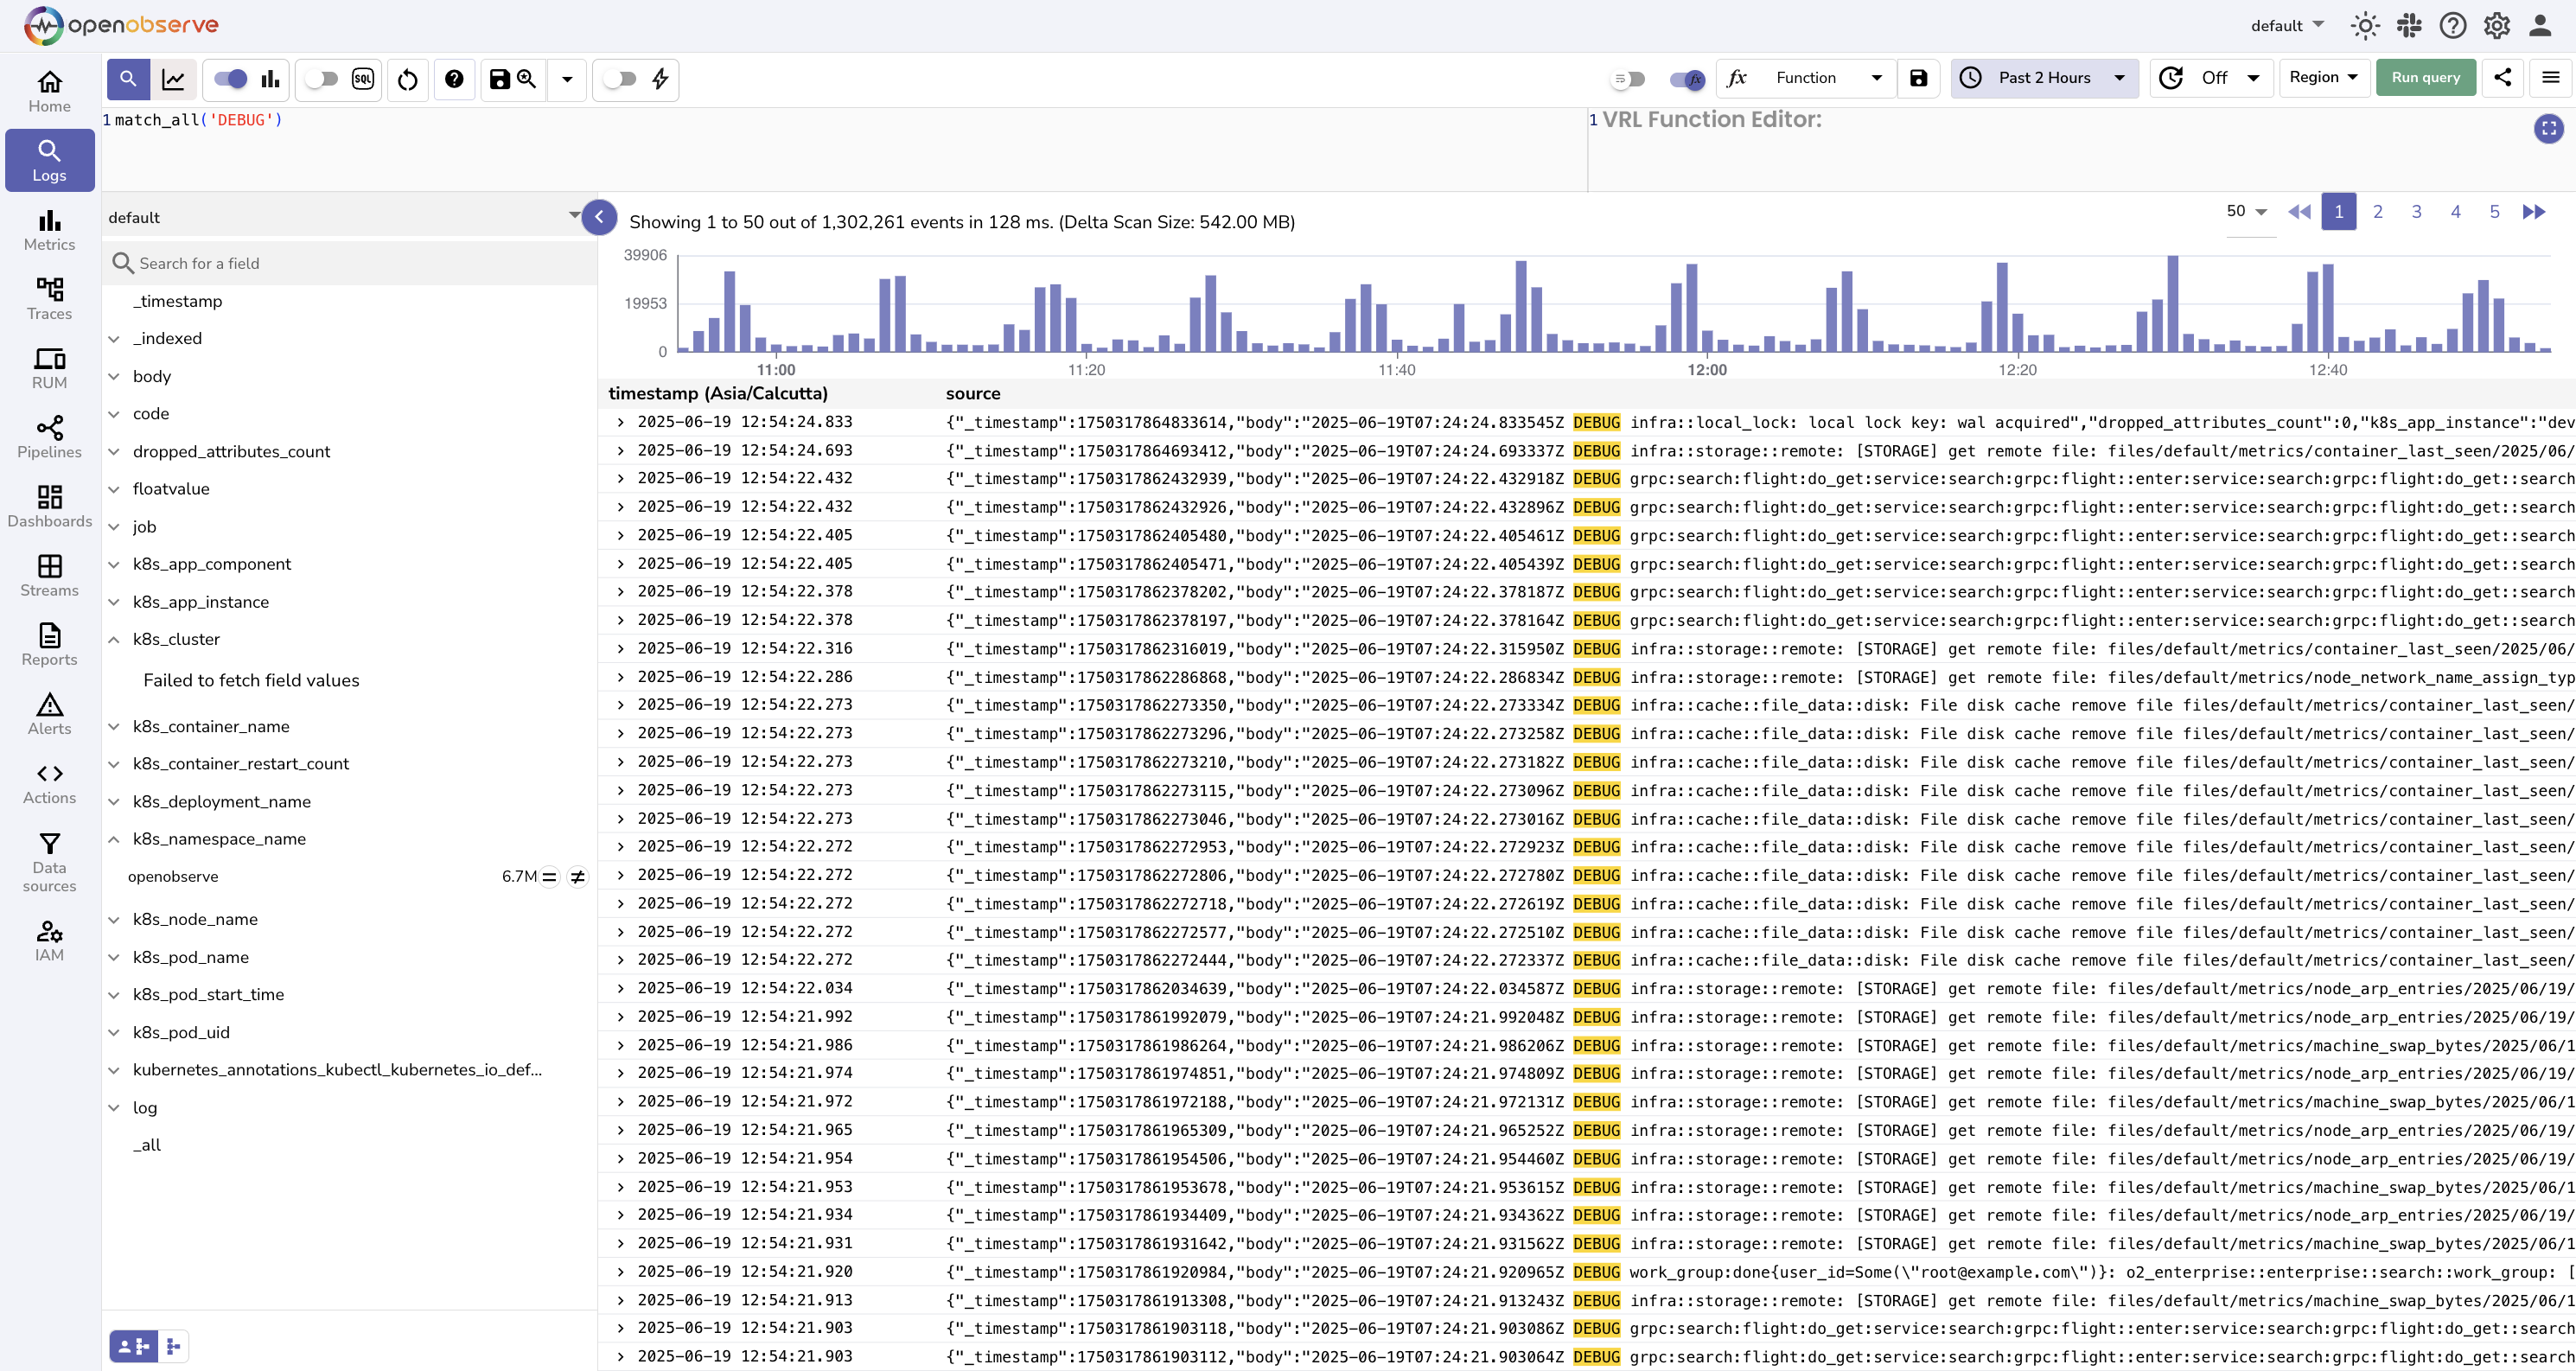Viewport: 2576px width, 1371px height.
Task: Open RUM in the sidebar
Action: pyautogui.click(x=49, y=368)
